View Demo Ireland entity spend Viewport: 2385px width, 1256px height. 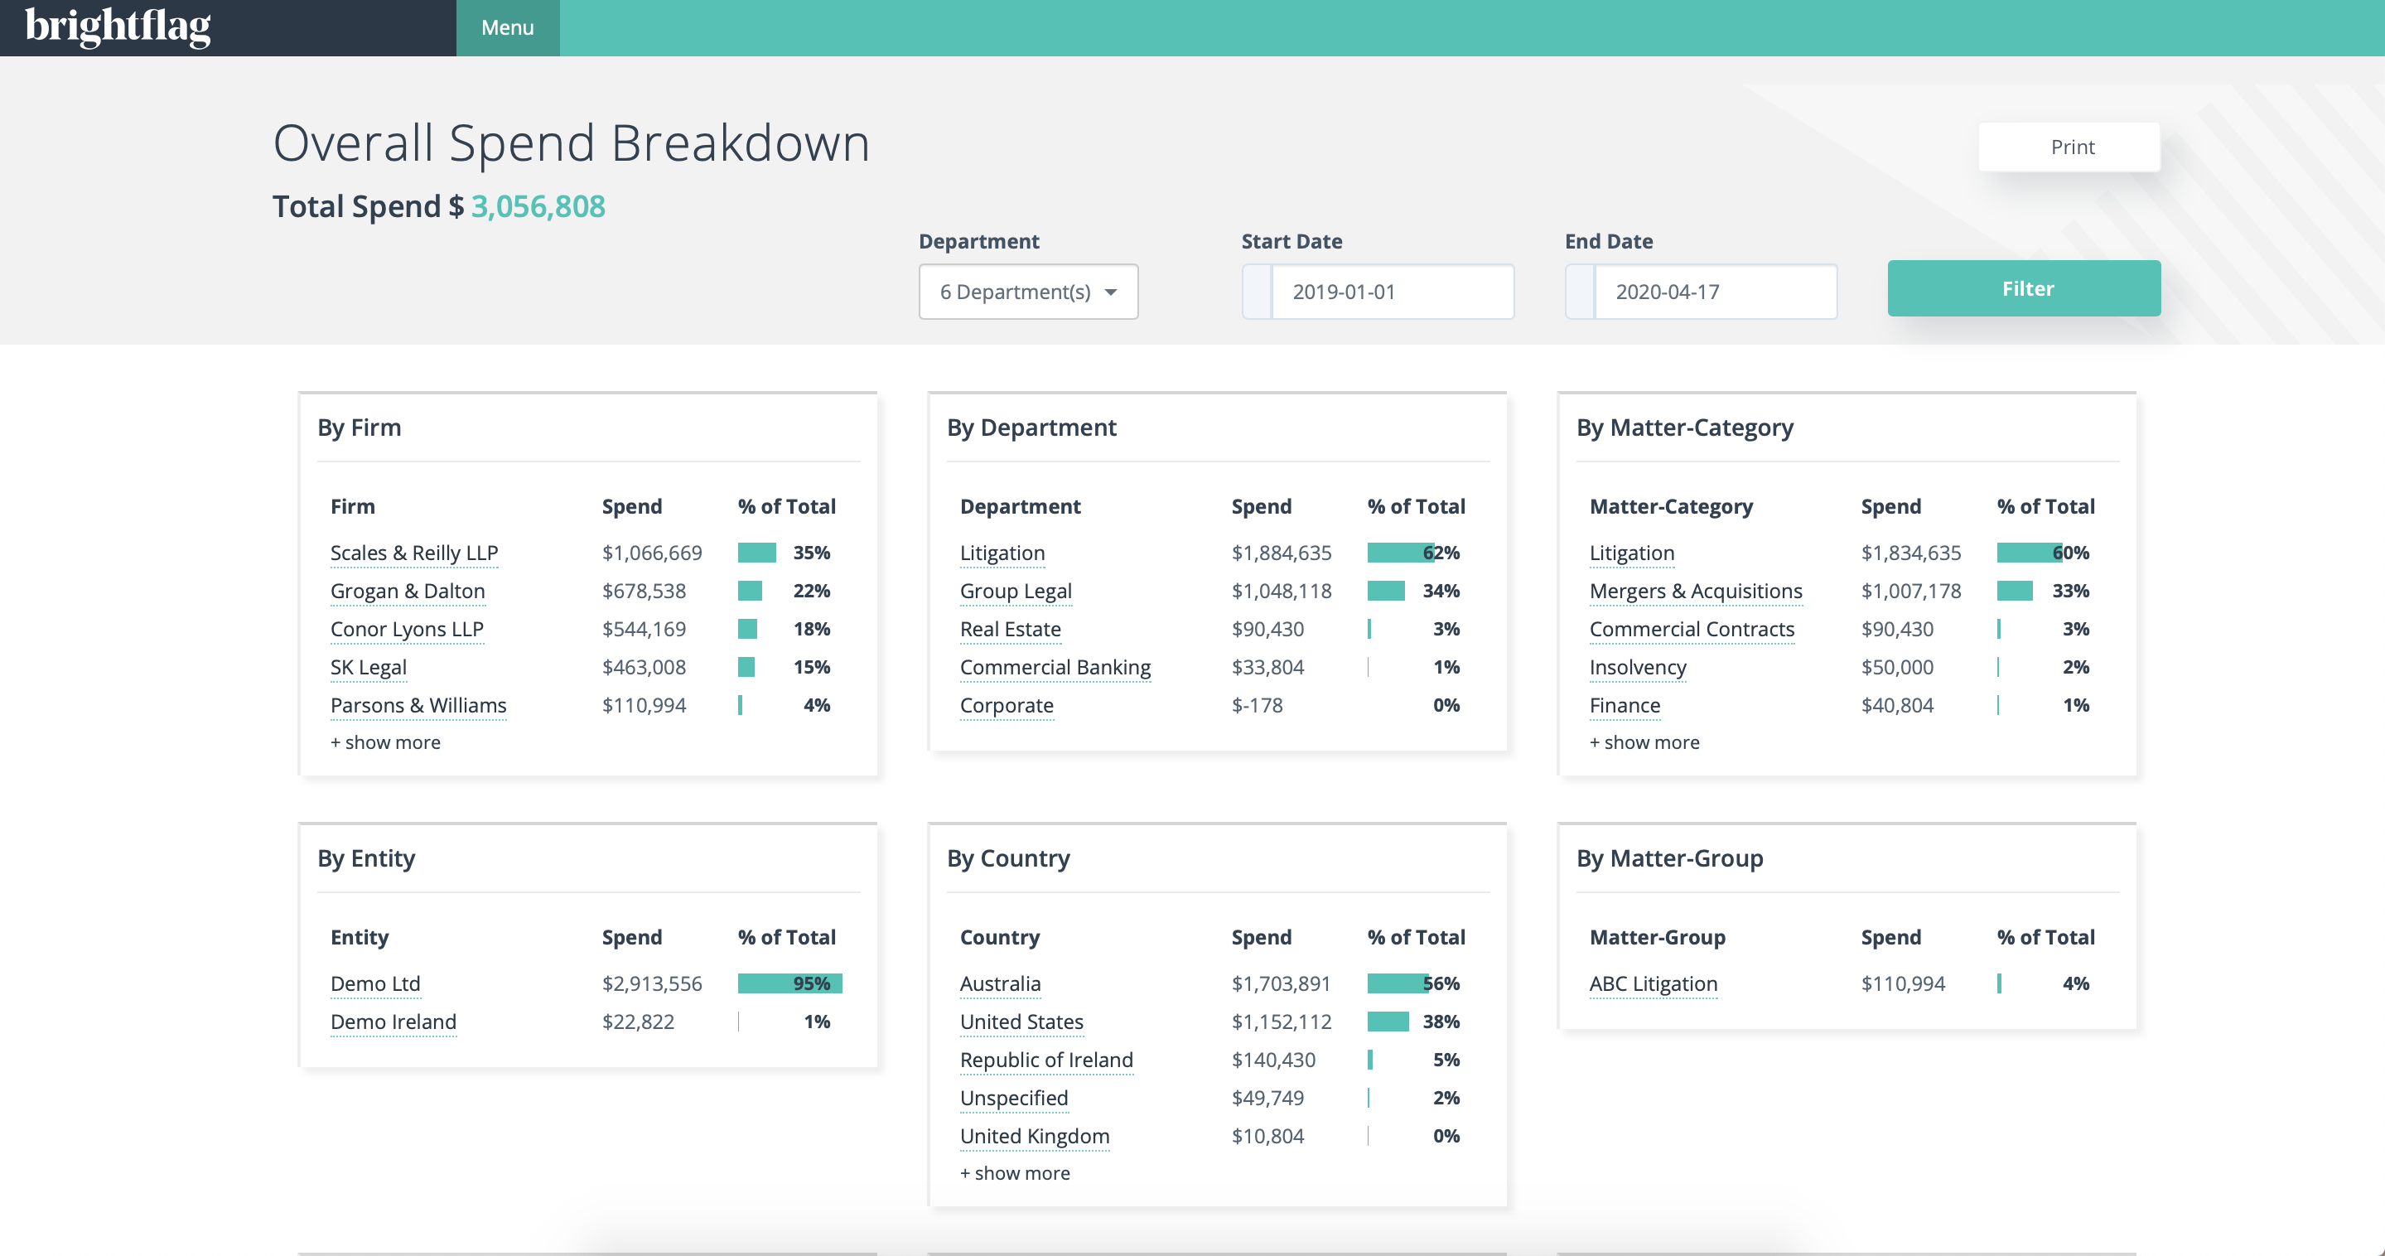(393, 1022)
